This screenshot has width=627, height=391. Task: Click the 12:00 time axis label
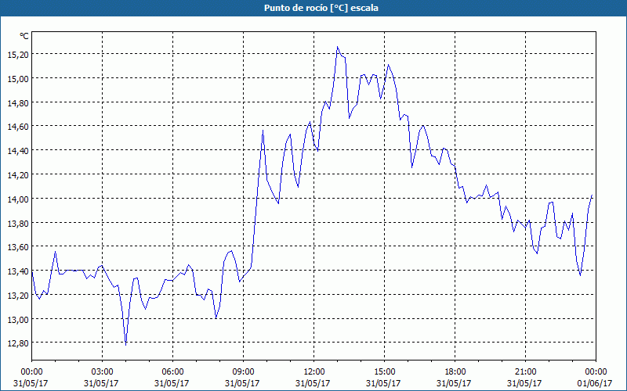(x=314, y=372)
